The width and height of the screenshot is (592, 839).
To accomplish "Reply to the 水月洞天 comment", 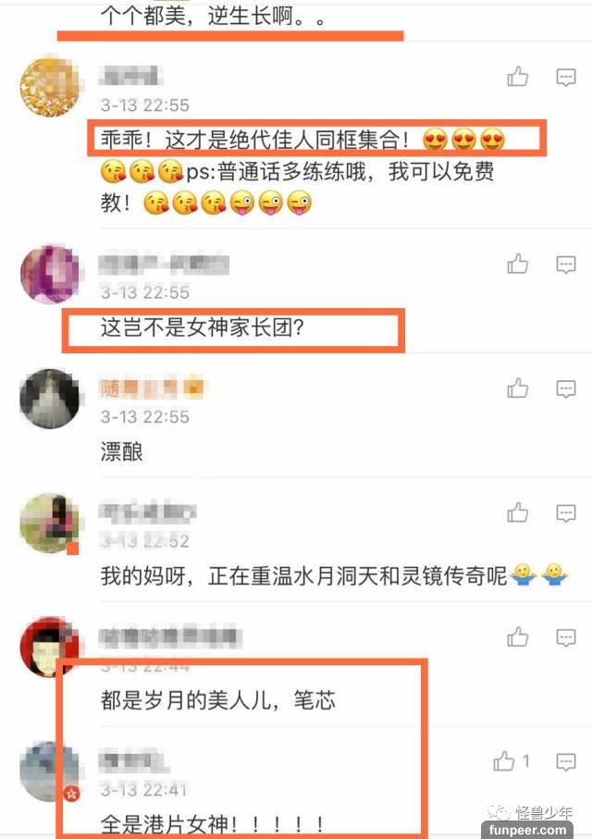I will coord(566,513).
